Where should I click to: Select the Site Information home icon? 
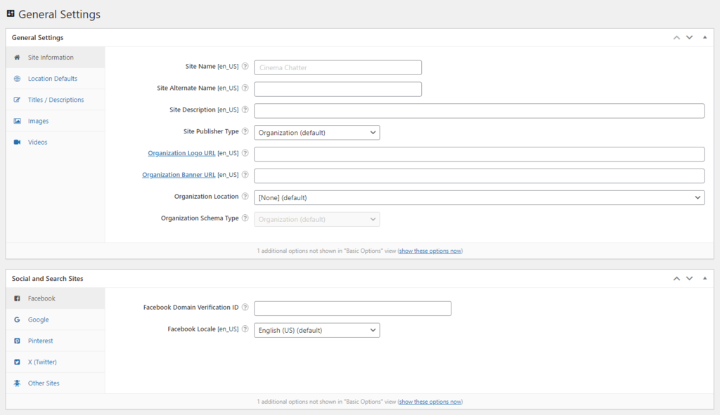point(16,57)
